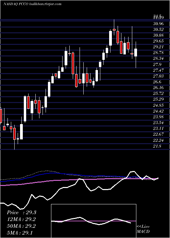Select the 27.9 price axis label
The width and height of the screenshot is (170, 238).
point(157,65)
